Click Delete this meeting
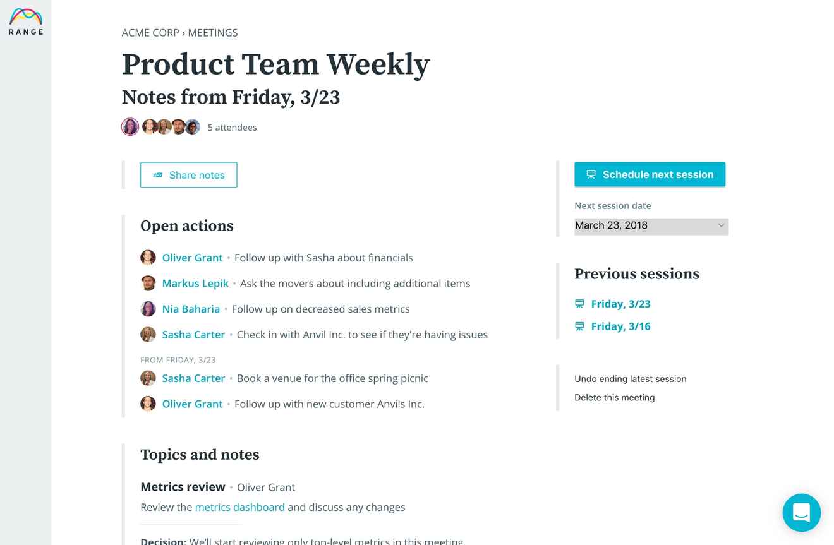 (x=614, y=397)
